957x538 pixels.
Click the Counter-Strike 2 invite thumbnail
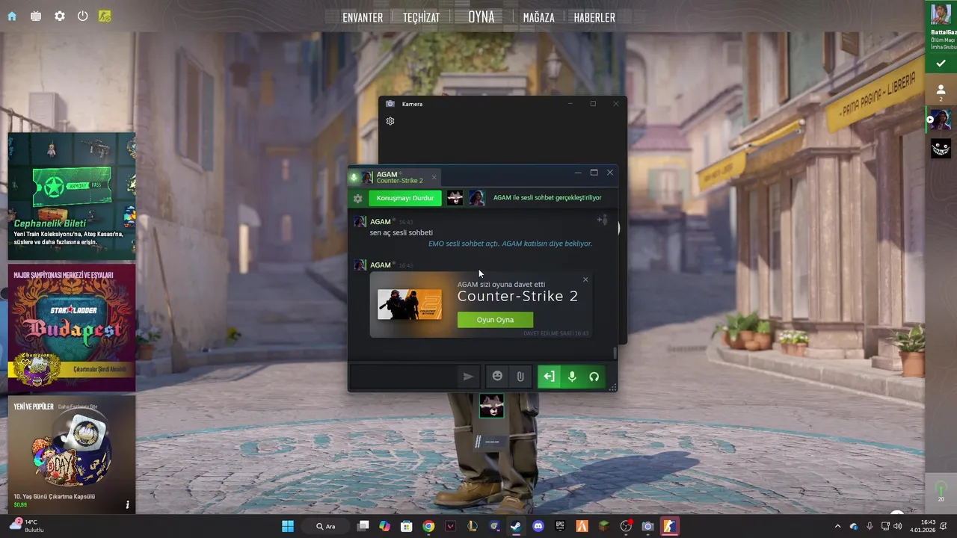[410, 304]
